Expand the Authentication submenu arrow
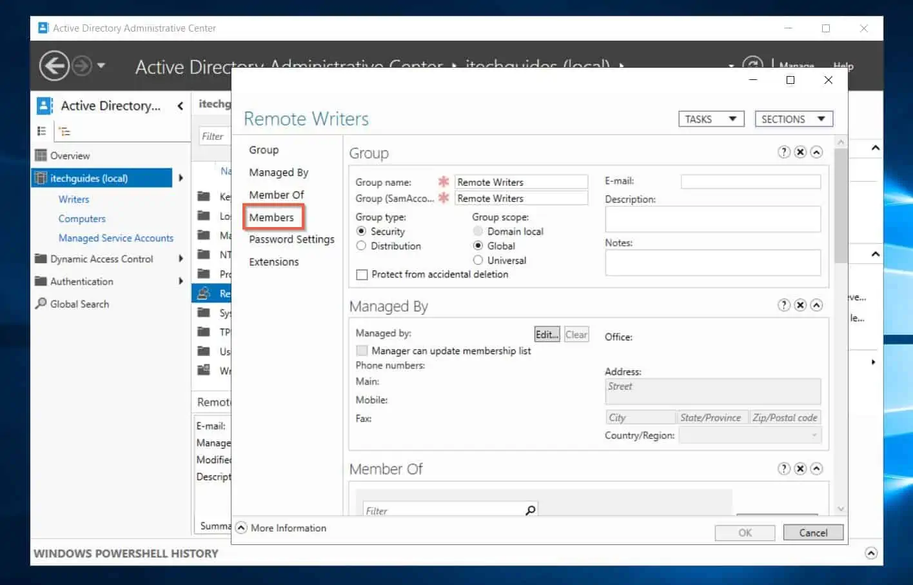 pyautogui.click(x=181, y=281)
